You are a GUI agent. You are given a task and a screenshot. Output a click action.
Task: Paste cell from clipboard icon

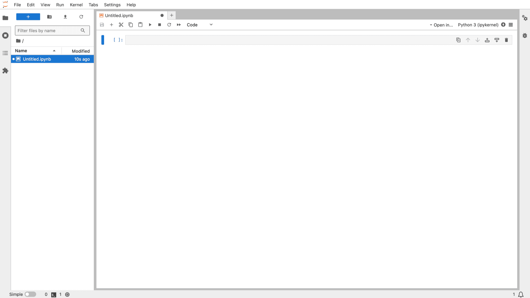pyautogui.click(x=140, y=25)
